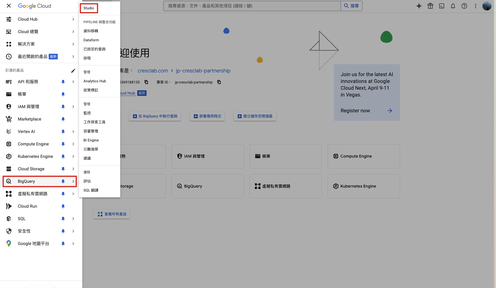Image resolution: width=496 pixels, height=288 pixels.
Task: Open the BigQuery quick access card
Action: point(208,186)
